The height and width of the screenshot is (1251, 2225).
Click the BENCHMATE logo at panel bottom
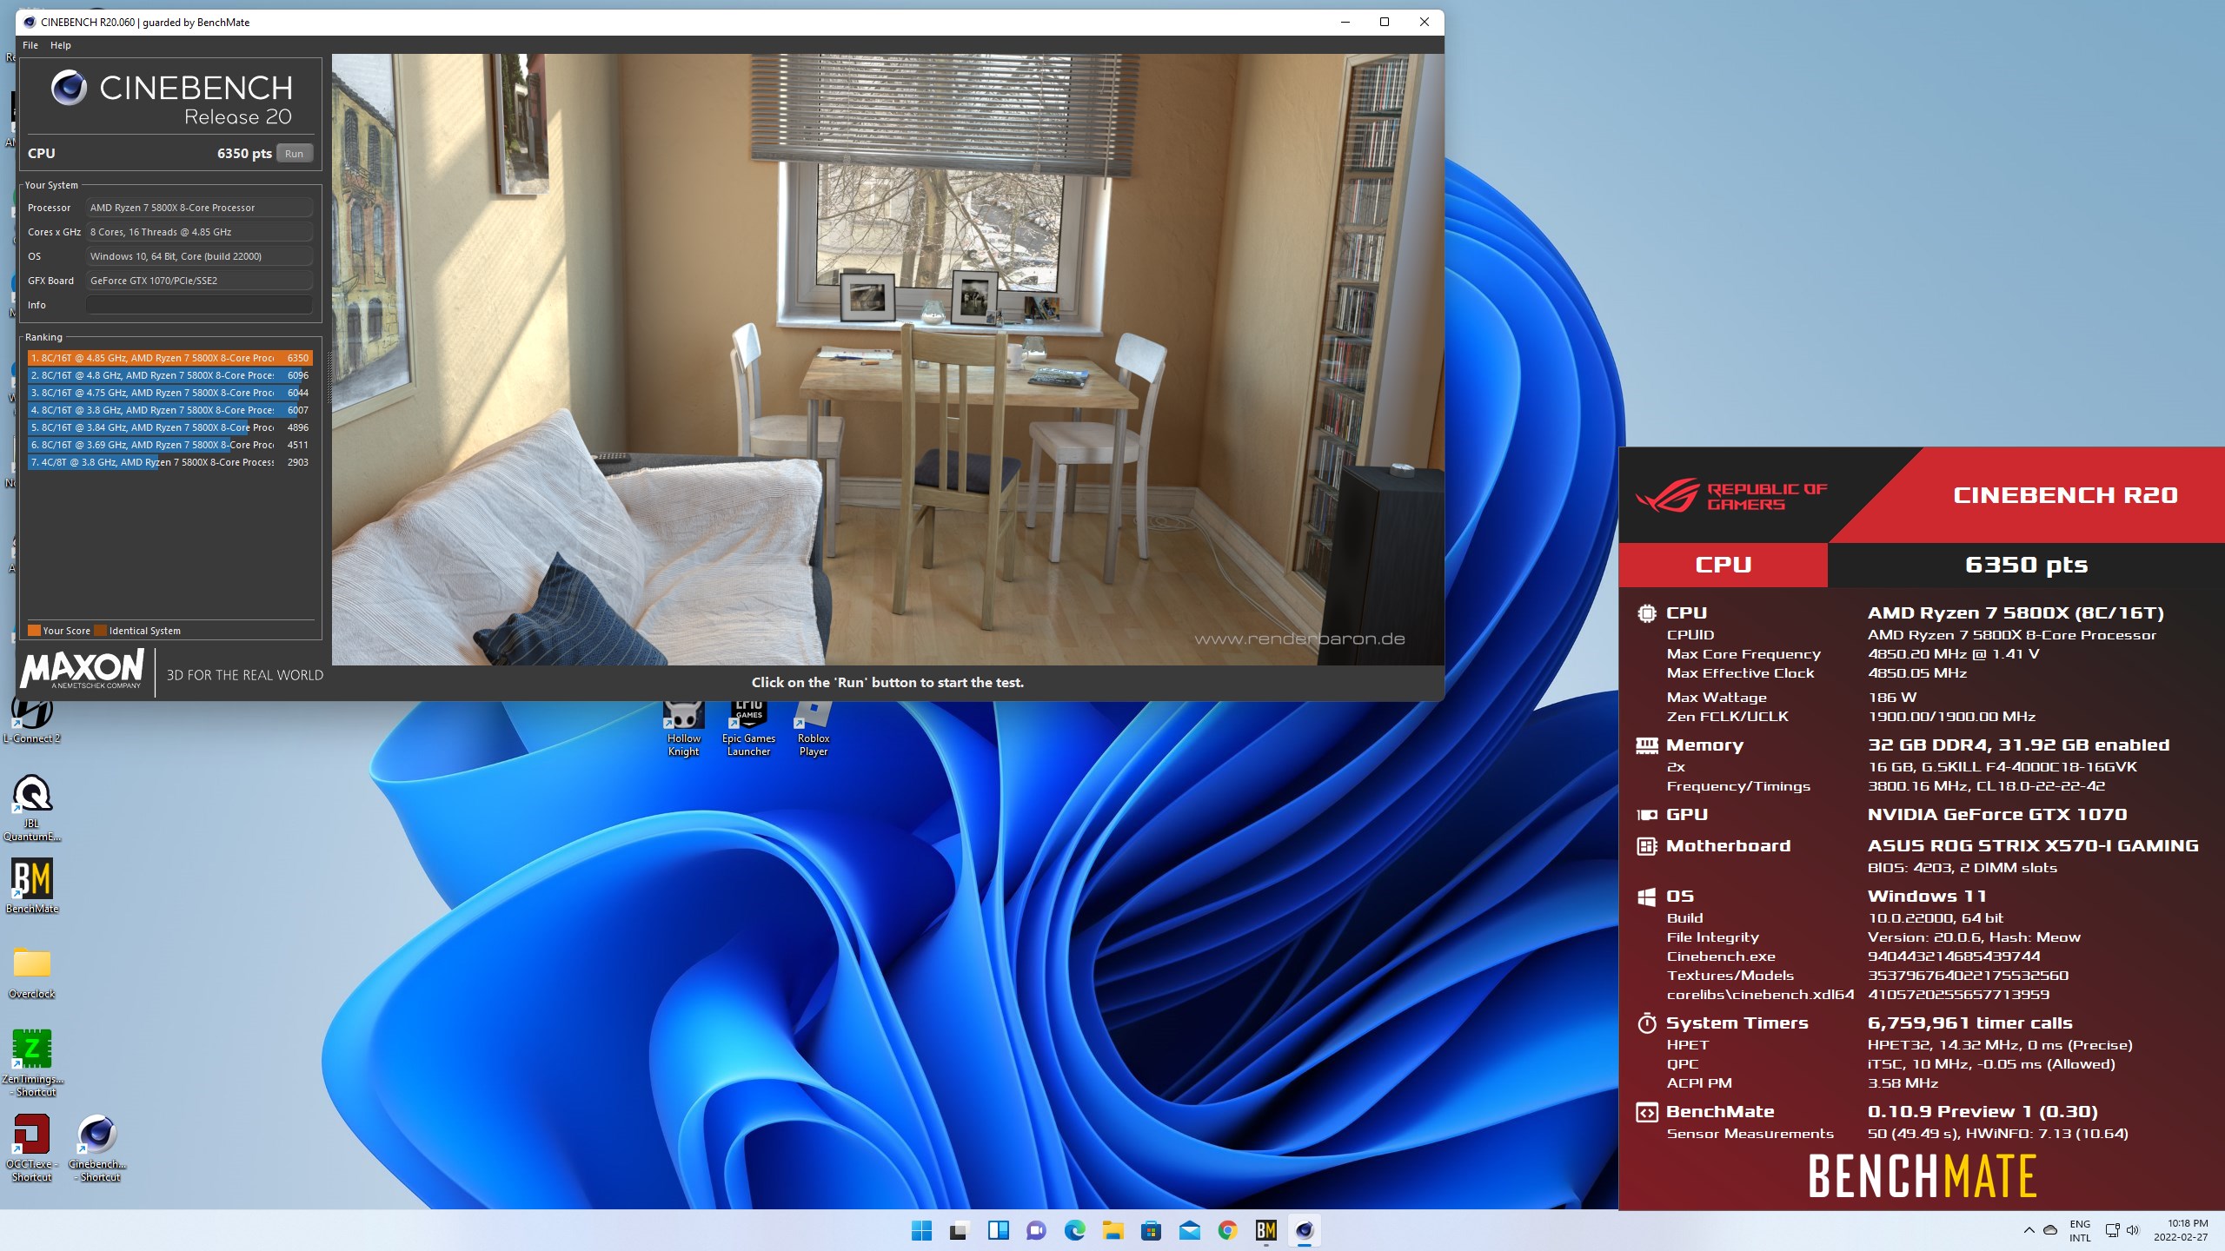[x=1923, y=1176]
